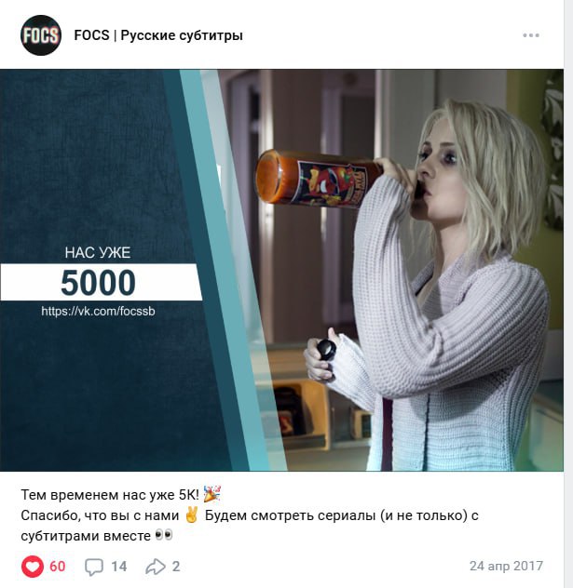This screenshot has height=588, width=573.
Task: Click the white 5000 banner in the image
Action: tap(101, 282)
